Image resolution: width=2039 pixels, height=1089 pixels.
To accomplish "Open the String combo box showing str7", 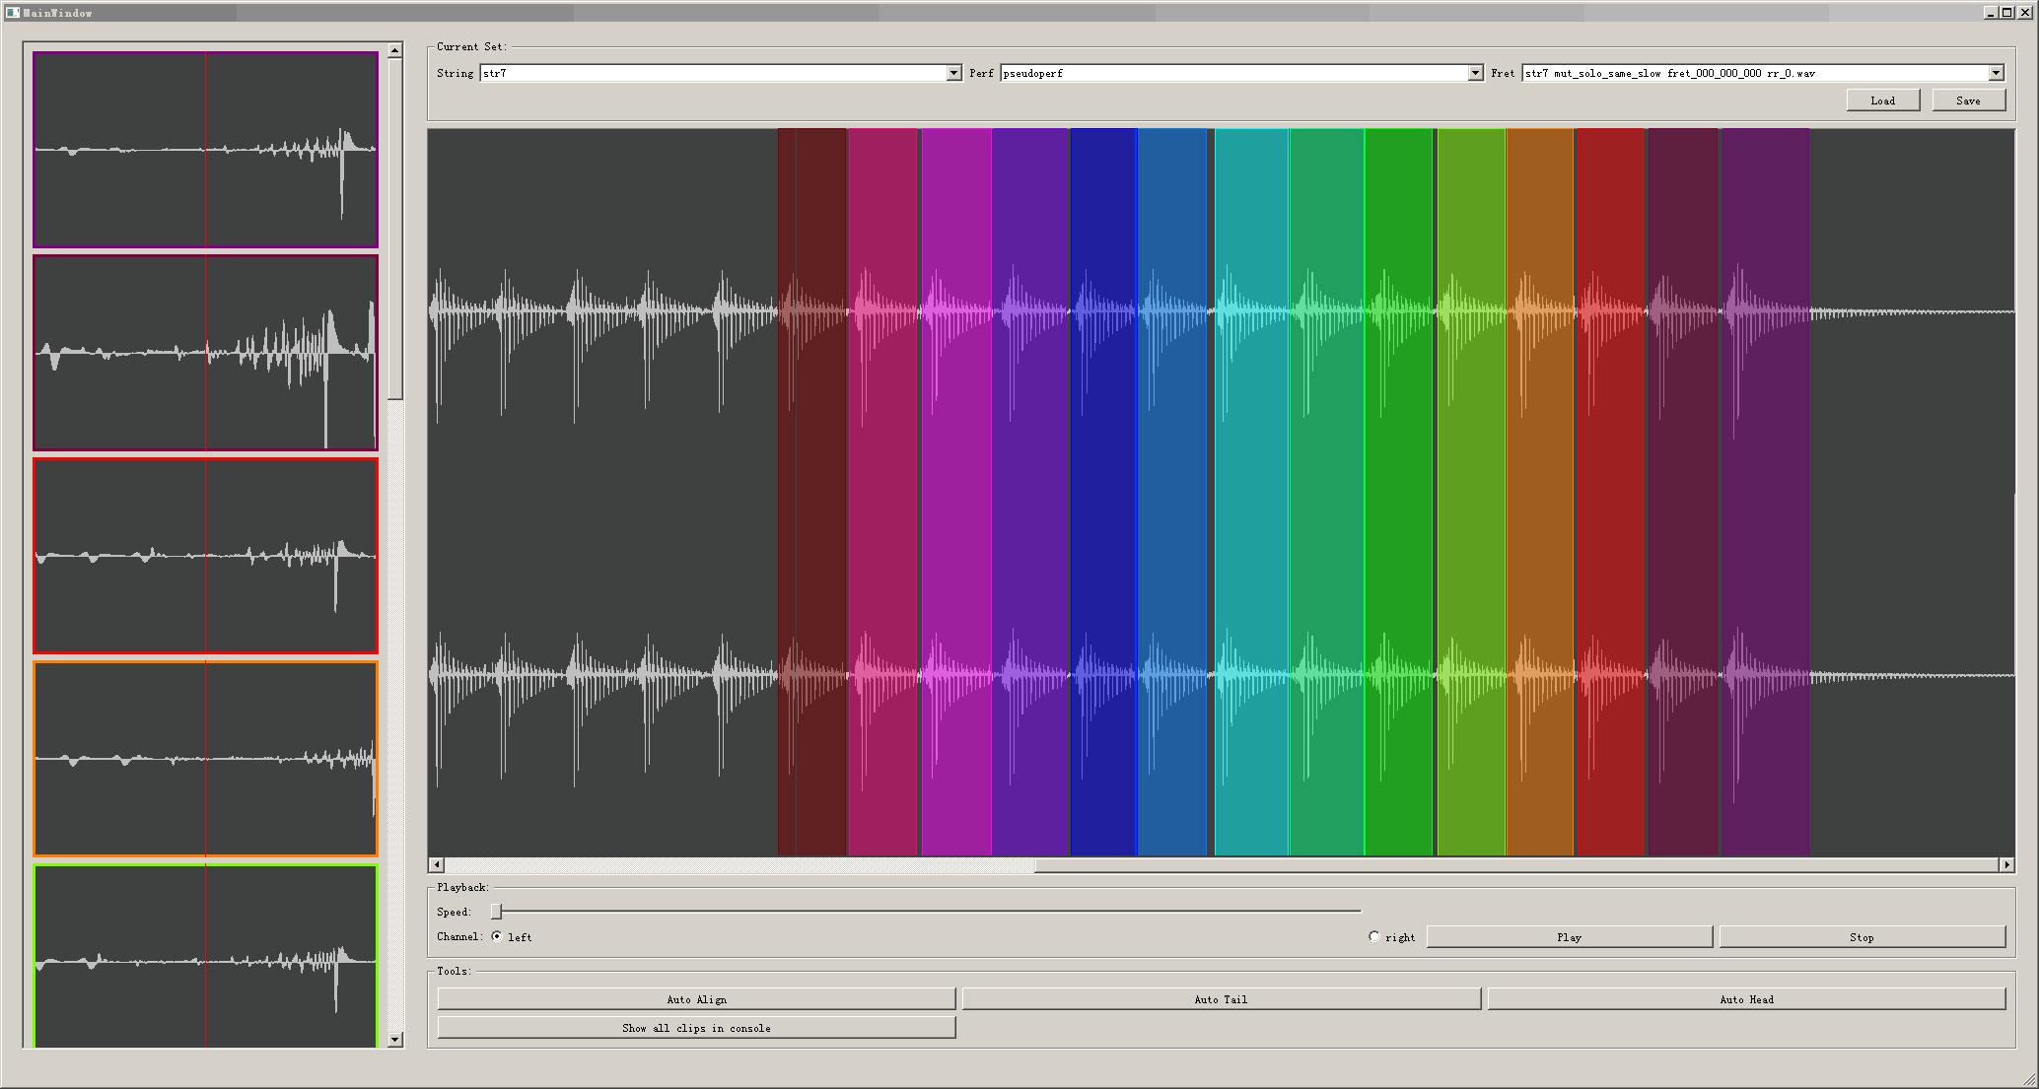I will (x=720, y=73).
